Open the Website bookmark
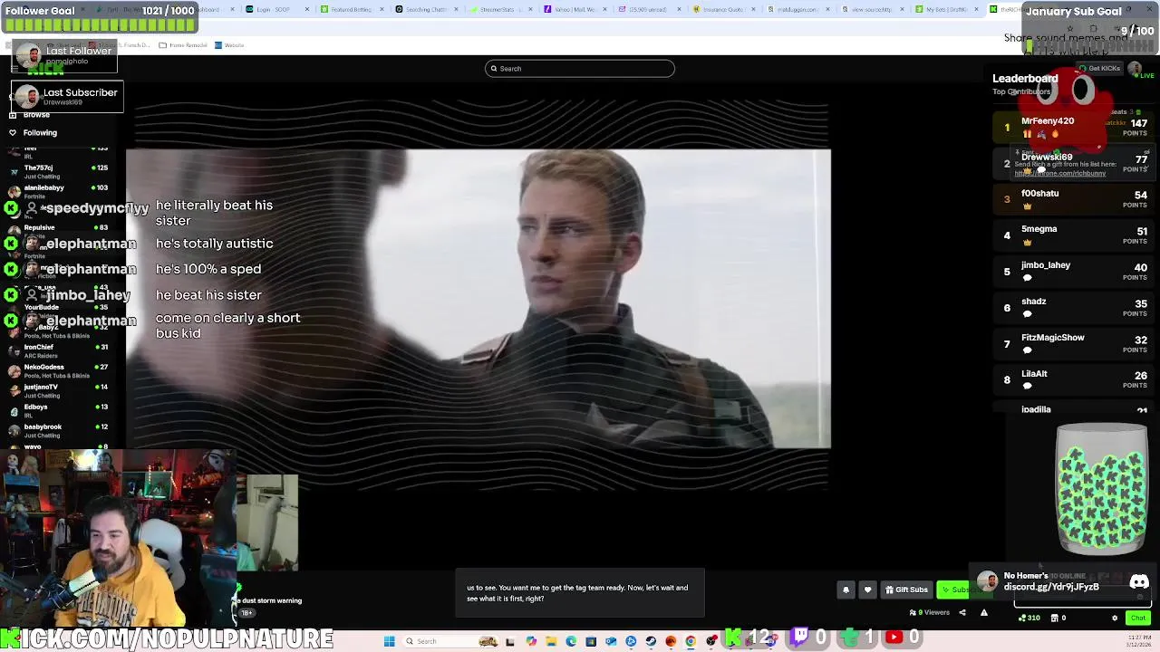1160x652 pixels. (230, 44)
